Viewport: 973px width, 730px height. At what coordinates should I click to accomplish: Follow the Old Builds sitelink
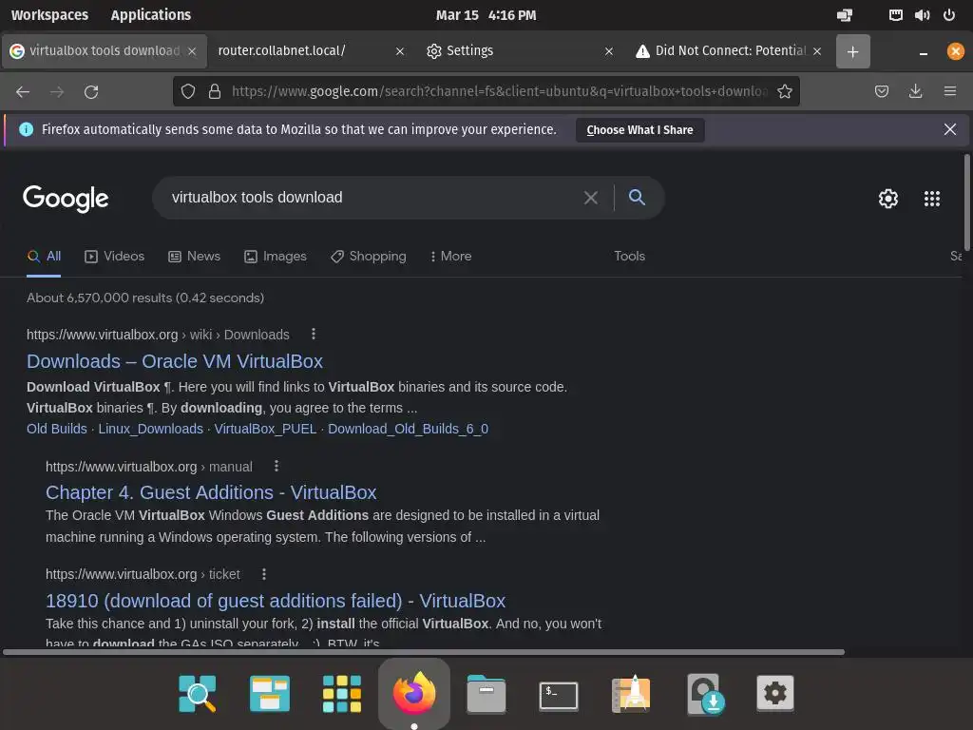click(56, 429)
